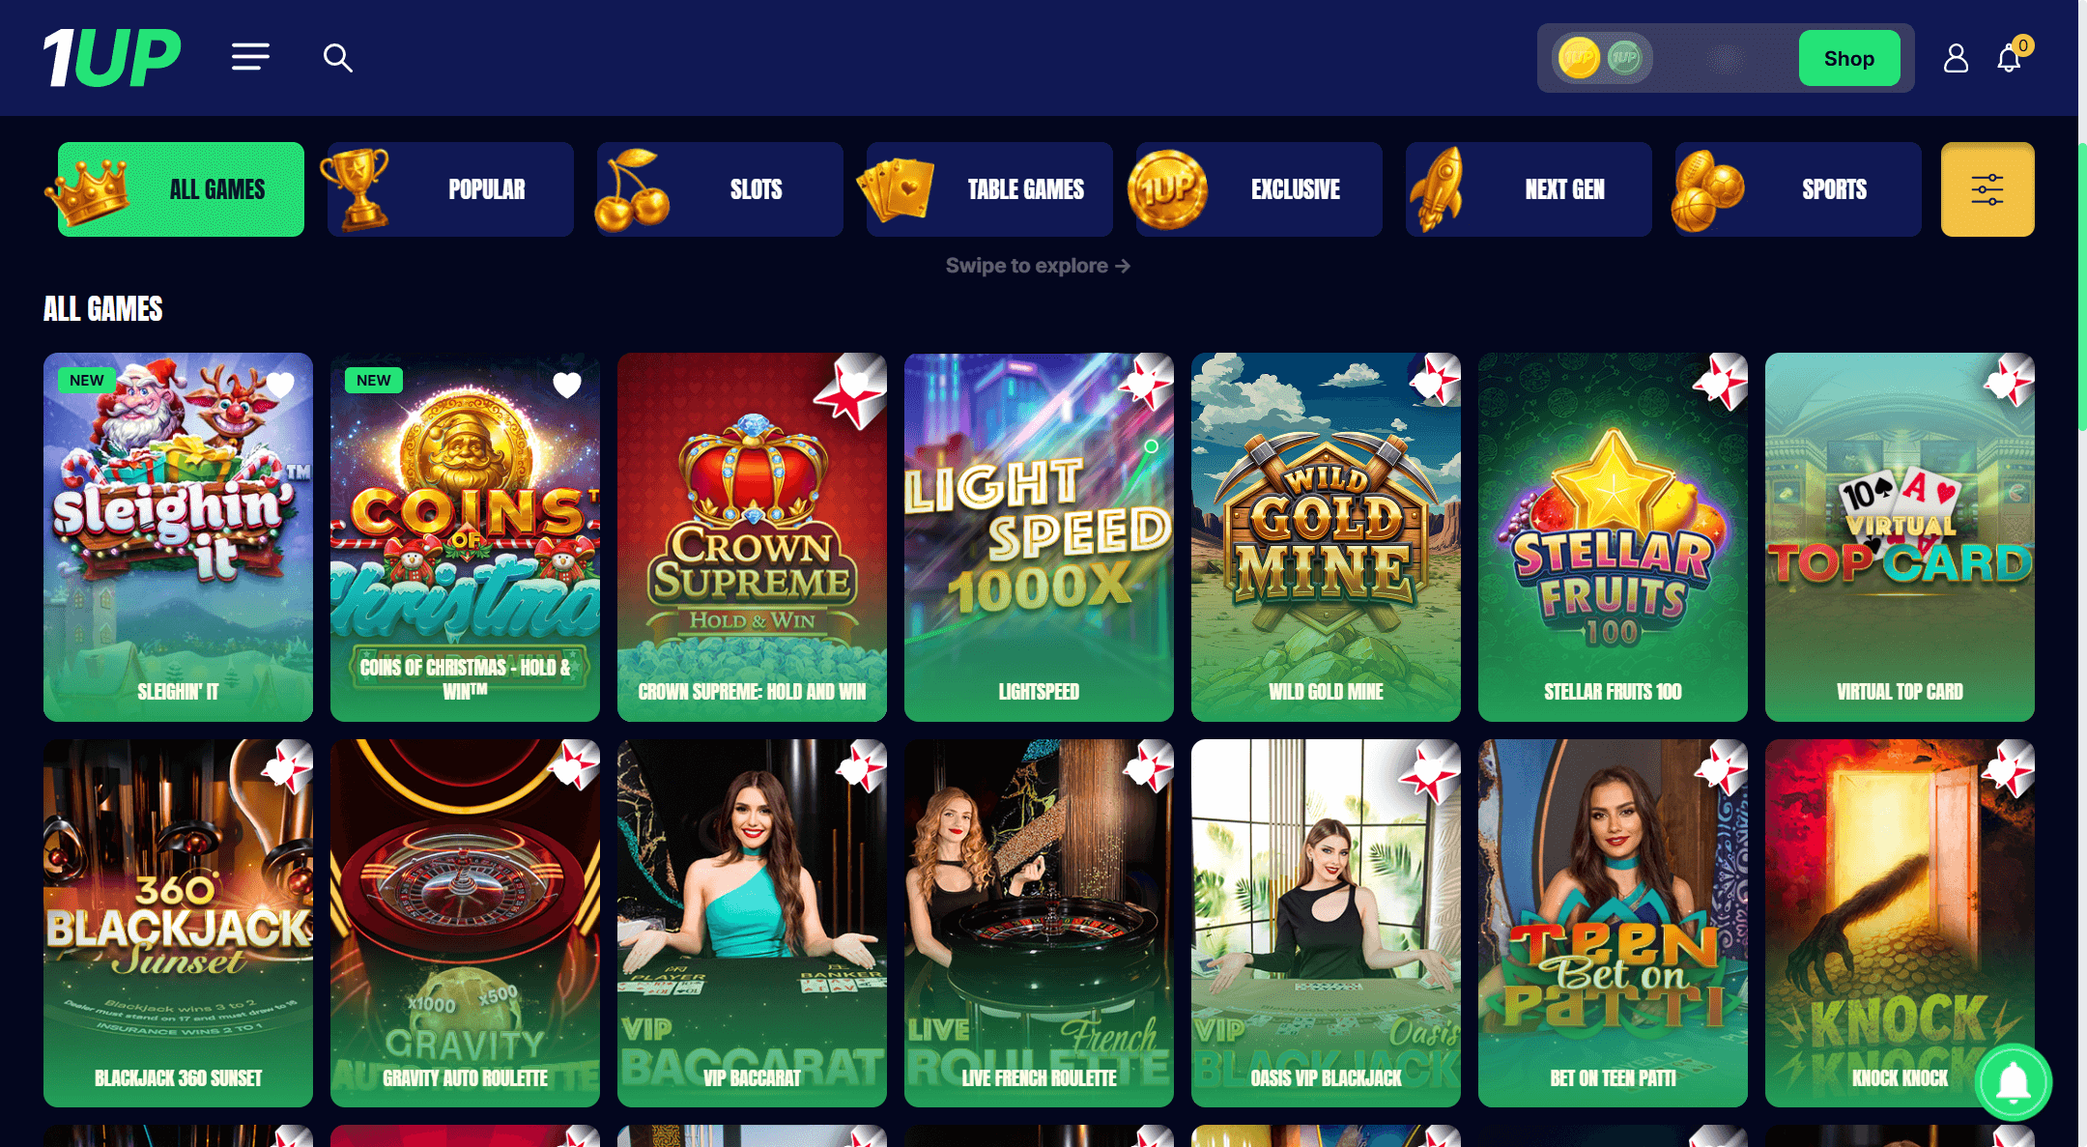
Task: Open the Exclusive category tab
Action: tap(1259, 189)
